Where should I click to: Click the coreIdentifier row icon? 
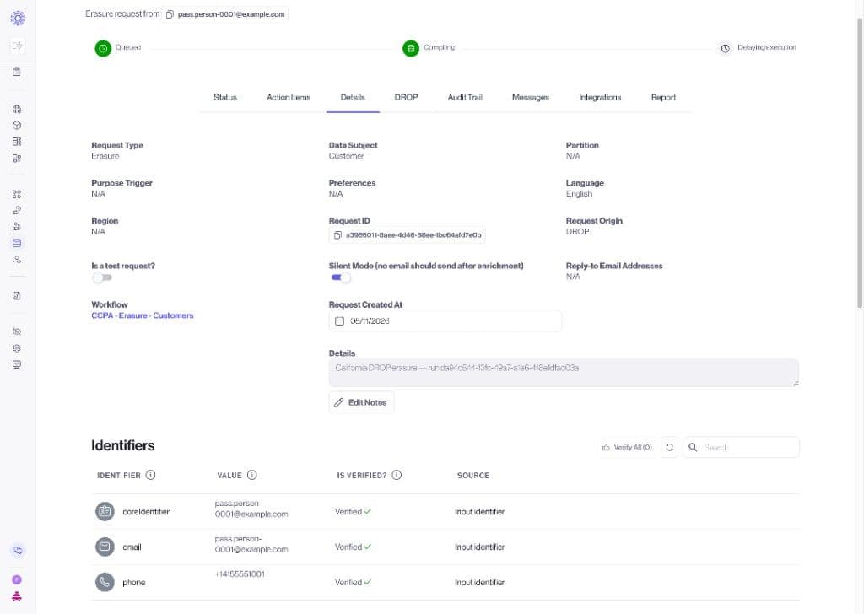pos(105,512)
